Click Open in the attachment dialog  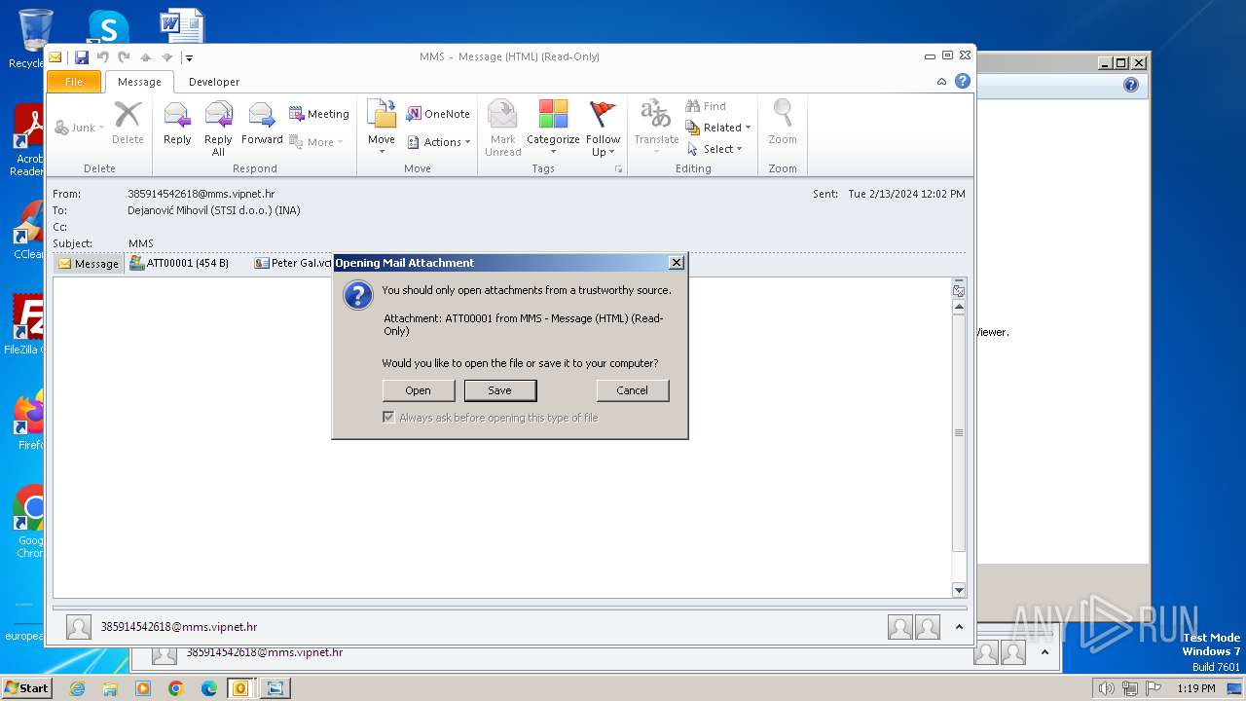[419, 390]
